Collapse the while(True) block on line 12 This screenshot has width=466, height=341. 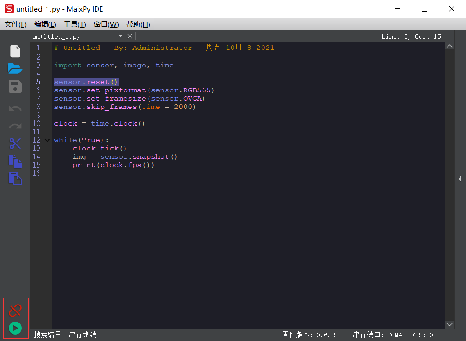click(x=48, y=140)
